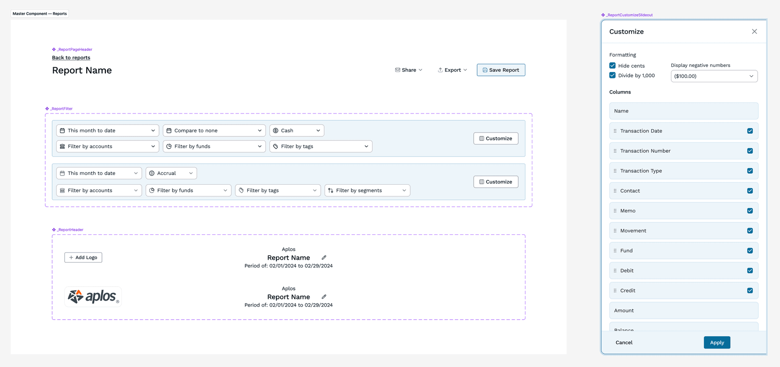Click Customize button in top filter panel
Screen dimensions: 780x367
(496, 138)
